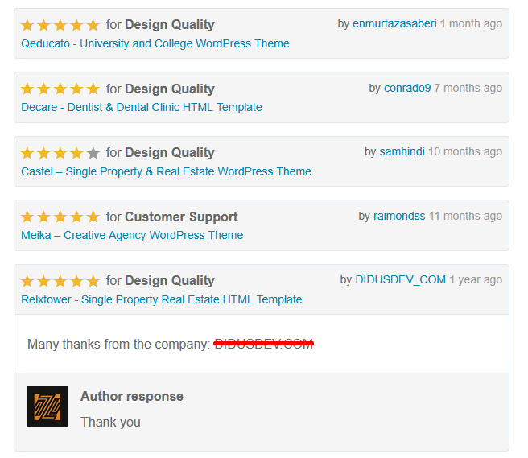Click the star rating on Relxtower review
Viewport: 528px width, 458px height.
coord(60,281)
